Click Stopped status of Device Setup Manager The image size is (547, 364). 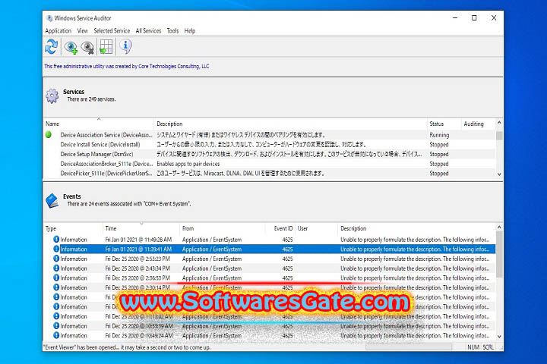pyautogui.click(x=439, y=154)
